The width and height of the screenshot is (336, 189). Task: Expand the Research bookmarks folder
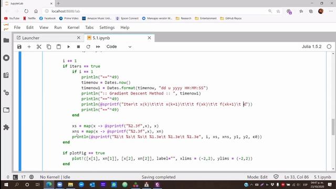183,18
